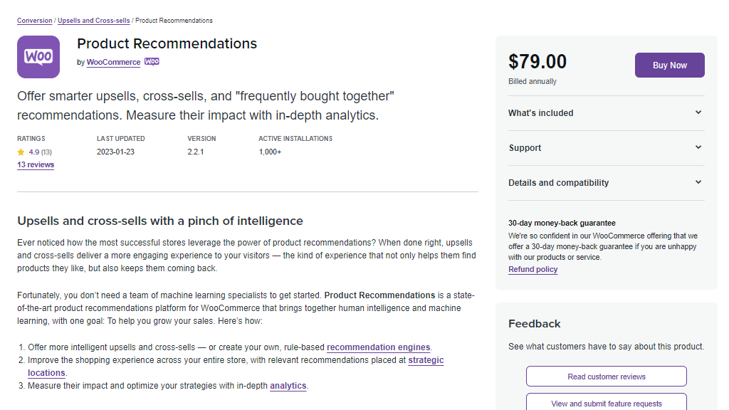Screen dimensions: 729x410
Task: Click the Product Recommendations page title
Action: 167,43
